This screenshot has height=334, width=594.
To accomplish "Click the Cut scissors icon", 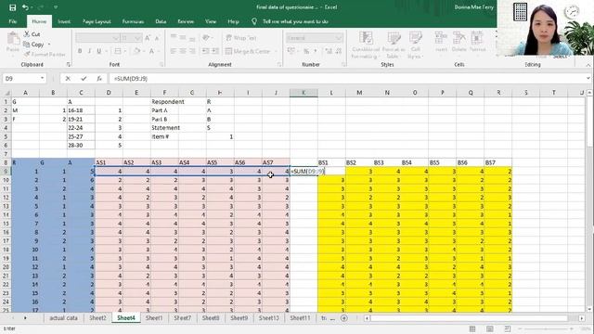I will pos(27,34).
